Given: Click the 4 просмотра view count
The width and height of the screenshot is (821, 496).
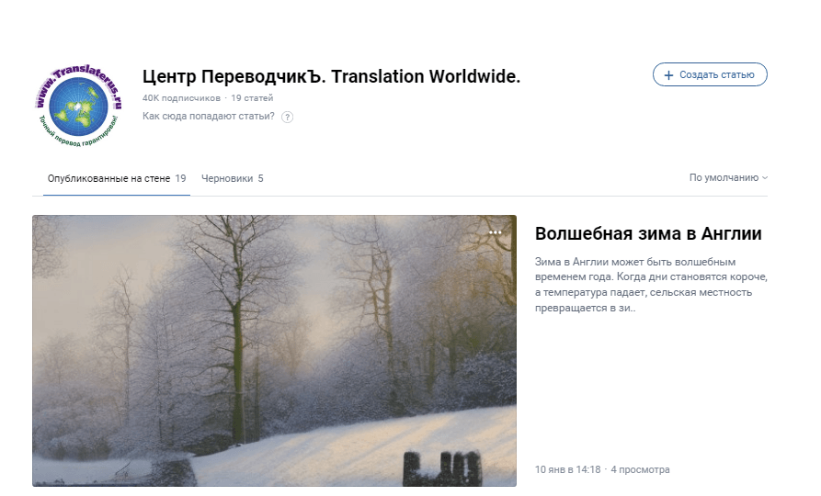Looking at the screenshot, I should (640, 469).
